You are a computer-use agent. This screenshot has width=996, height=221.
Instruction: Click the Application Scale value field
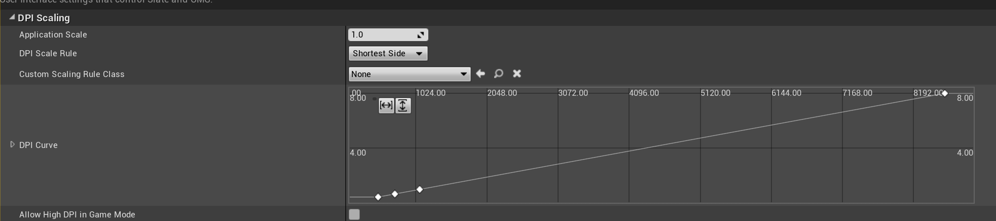tap(381, 35)
